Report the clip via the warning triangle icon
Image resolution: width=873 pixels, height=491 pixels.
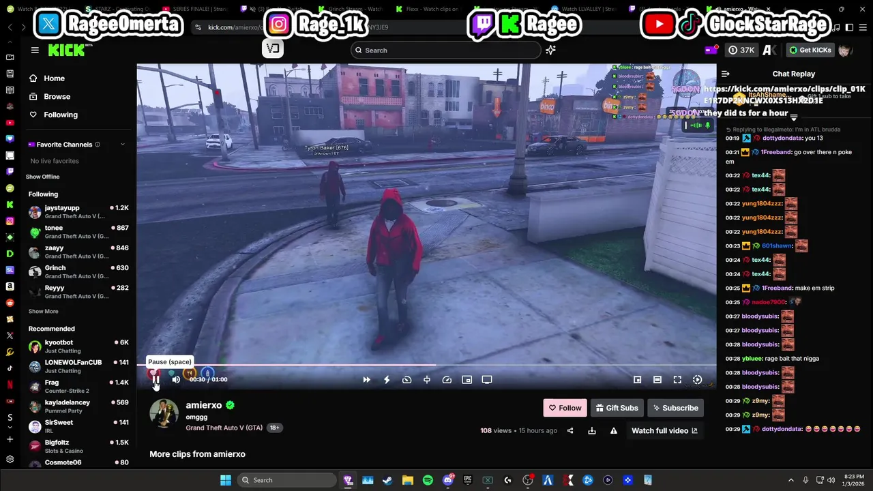coord(614,430)
